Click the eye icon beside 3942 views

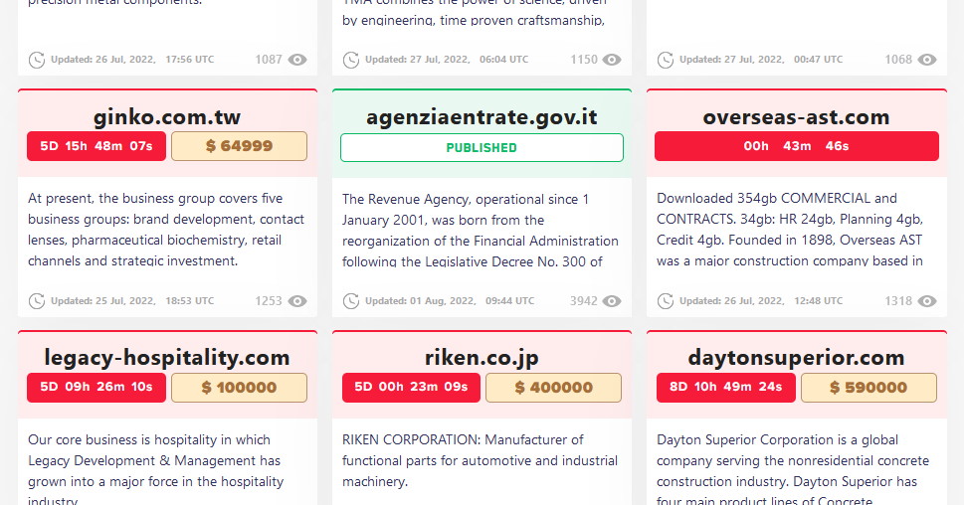point(612,301)
